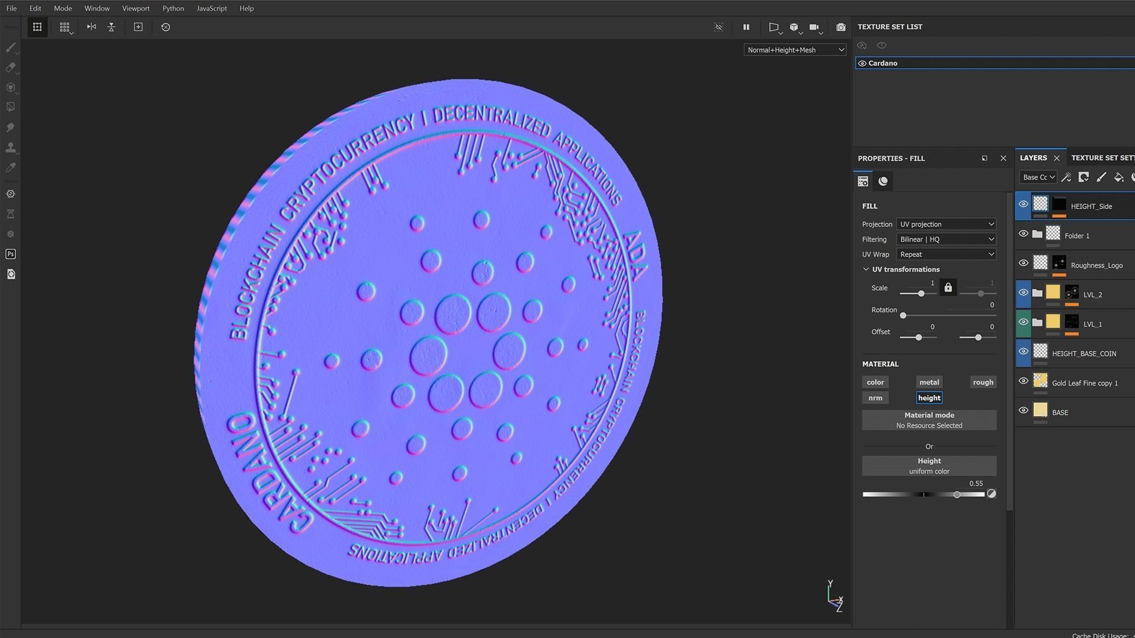Hide the Roughness_Logo layer
Image resolution: width=1135 pixels, height=638 pixels.
click(x=1023, y=263)
